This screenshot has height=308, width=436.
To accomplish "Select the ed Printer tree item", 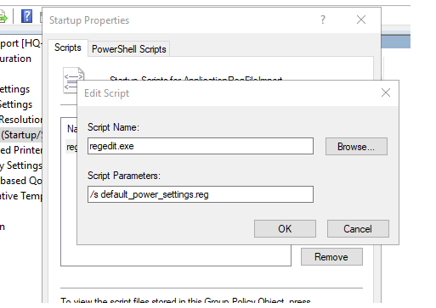I will [x=21, y=150].
